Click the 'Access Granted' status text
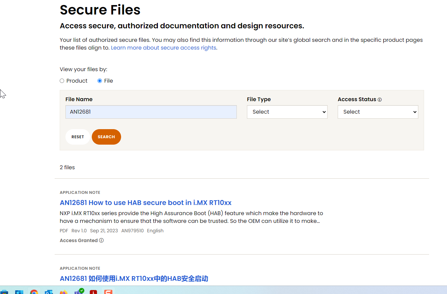Screen dimensions: 447x294 coord(79,240)
